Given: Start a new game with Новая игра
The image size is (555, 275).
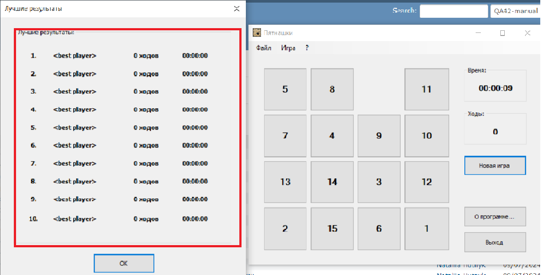Looking at the screenshot, I should tap(495, 165).
